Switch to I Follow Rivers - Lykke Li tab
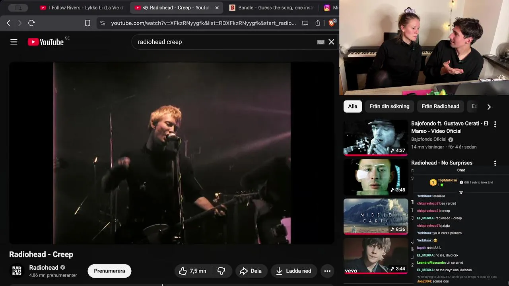 (x=82, y=8)
